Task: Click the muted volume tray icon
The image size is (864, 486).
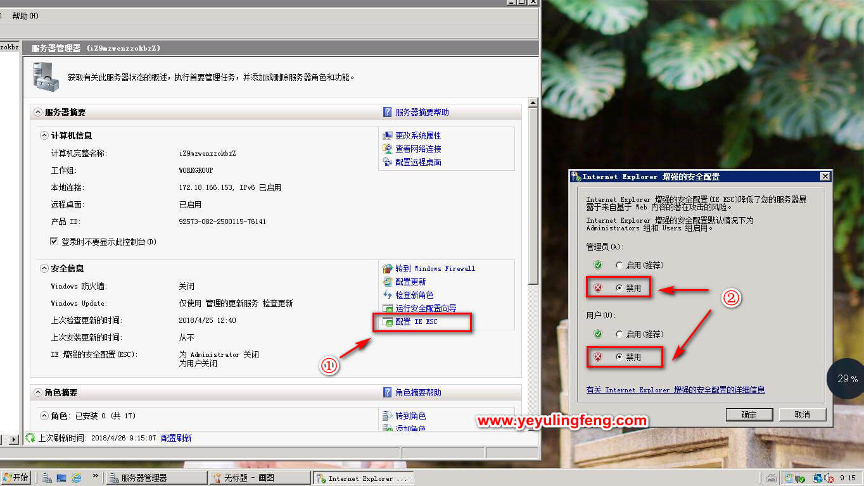Action: pyautogui.click(x=829, y=478)
